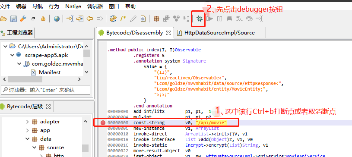The width and height of the screenshot is (352, 157).
Task: Click the step into debugger icon
Action: coord(239,19)
